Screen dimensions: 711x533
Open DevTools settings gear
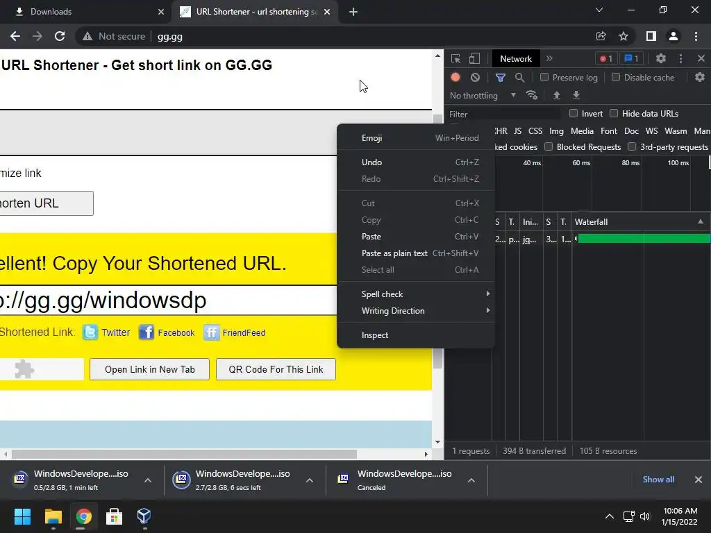tap(661, 58)
